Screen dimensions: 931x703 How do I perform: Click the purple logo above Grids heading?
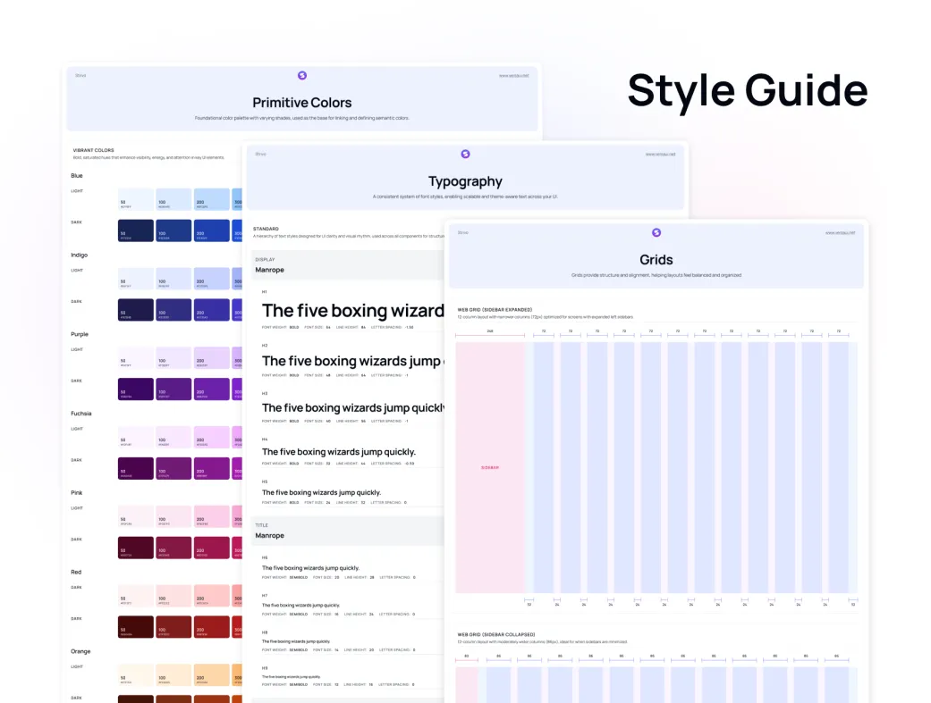[656, 232]
